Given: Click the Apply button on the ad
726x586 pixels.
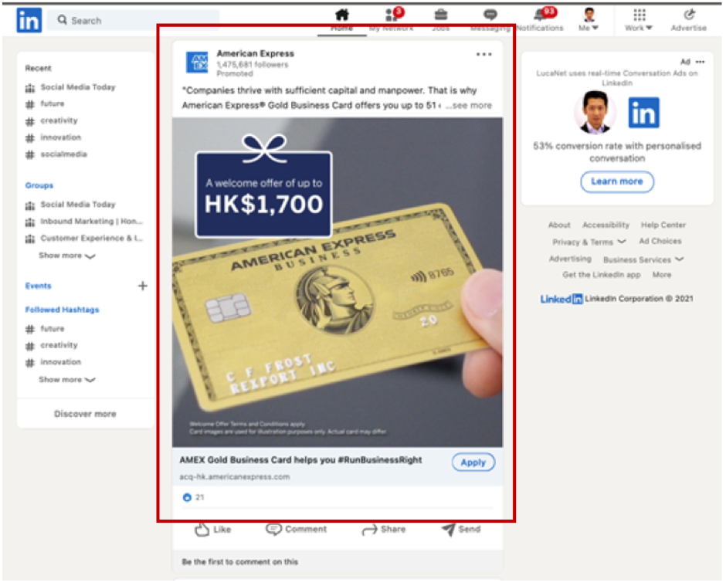Looking at the screenshot, I should click(x=473, y=462).
